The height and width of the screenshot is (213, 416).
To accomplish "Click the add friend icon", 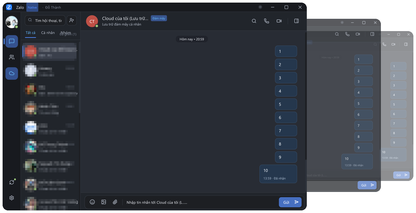I will [x=72, y=20].
